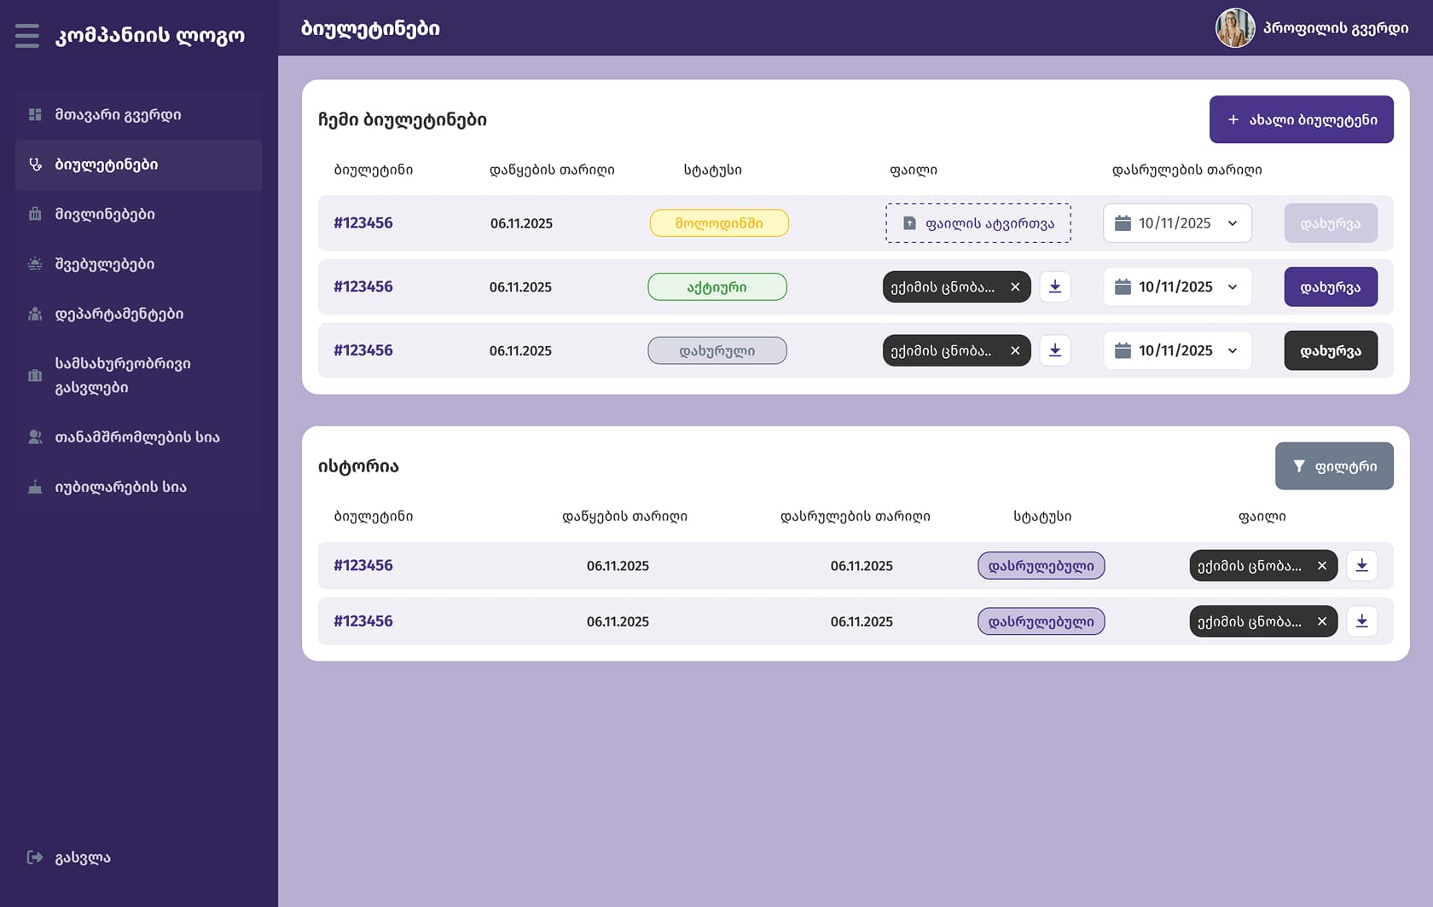Click the თანამშრომლების სია people icon
The height and width of the screenshot is (907, 1433).
click(35, 436)
